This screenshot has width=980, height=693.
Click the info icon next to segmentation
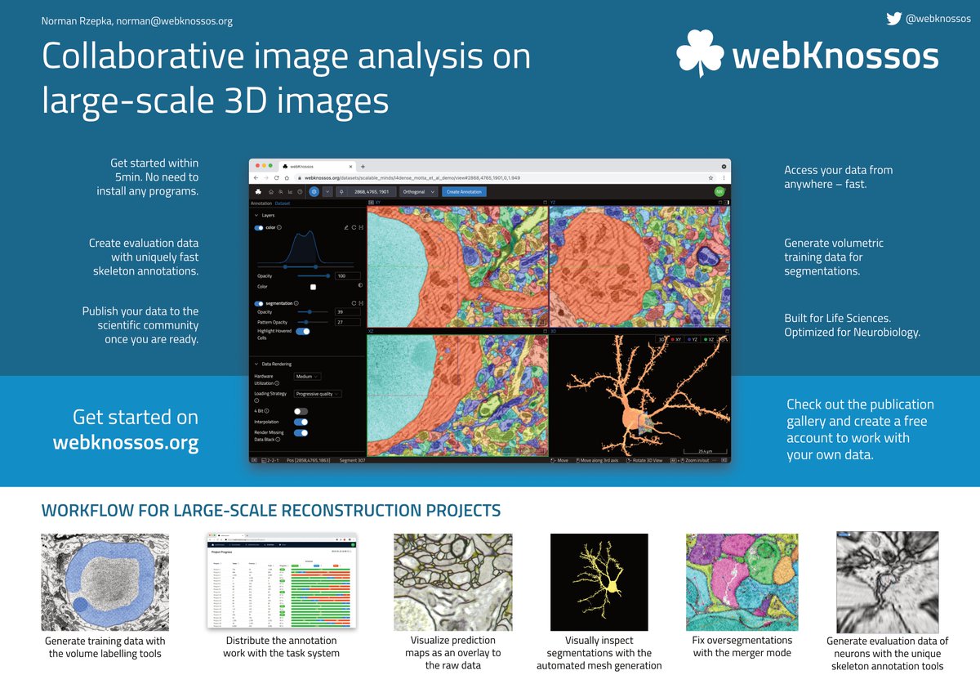coord(296,303)
